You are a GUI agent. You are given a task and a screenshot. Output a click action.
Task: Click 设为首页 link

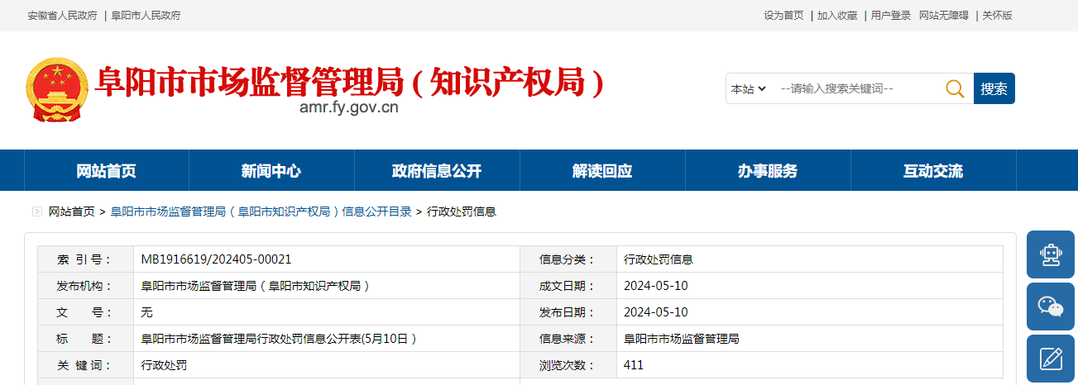[x=783, y=16]
